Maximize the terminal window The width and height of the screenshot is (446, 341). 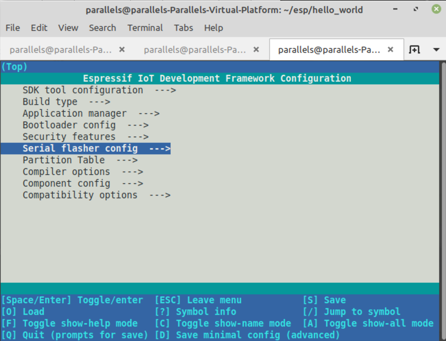416,9
